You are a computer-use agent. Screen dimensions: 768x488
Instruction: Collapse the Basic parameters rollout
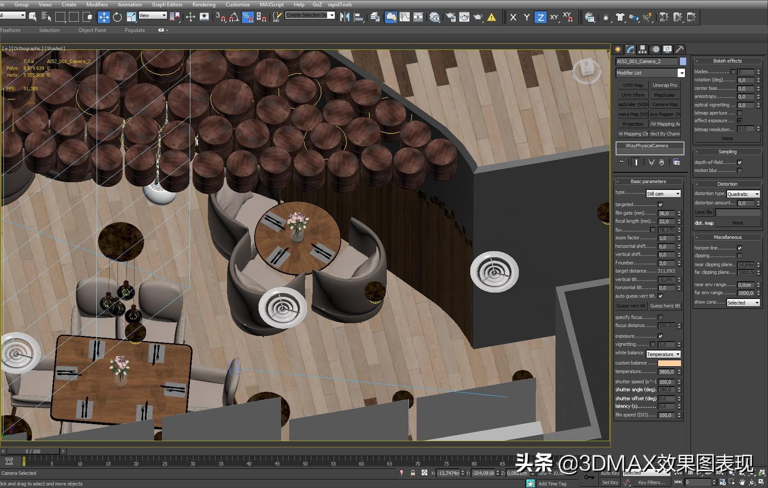648,181
